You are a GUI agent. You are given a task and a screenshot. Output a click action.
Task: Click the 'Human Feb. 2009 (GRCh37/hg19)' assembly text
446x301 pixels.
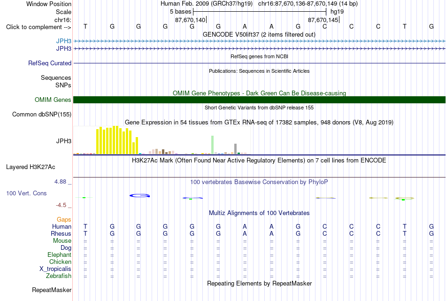coord(207,4)
